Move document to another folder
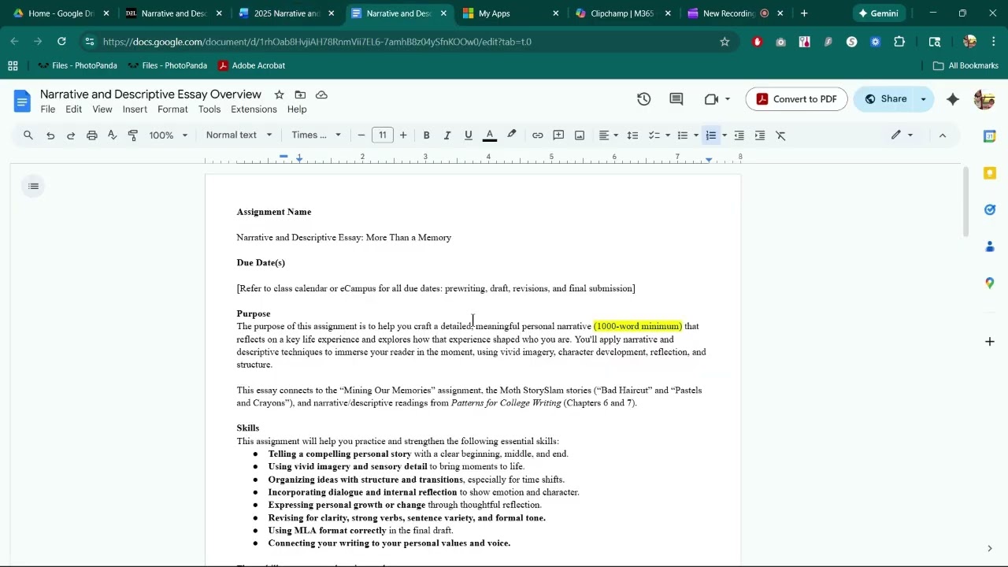1008x567 pixels. click(x=300, y=94)
